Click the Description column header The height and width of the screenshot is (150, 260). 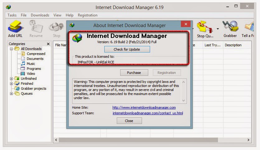[x=237, y=45]
